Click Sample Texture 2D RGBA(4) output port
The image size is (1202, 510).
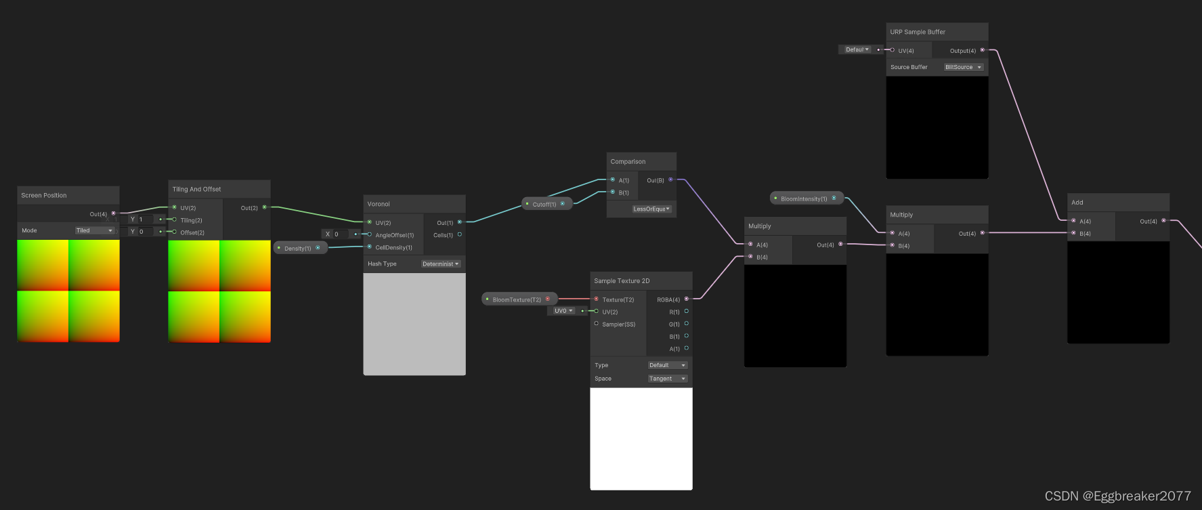point(686,299)
